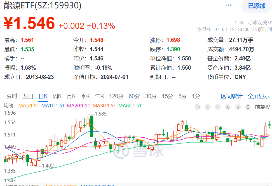This screenshot has height=186, width=272.
Task: Reset chart with the undo arrow icon
Action: (197, 107)
